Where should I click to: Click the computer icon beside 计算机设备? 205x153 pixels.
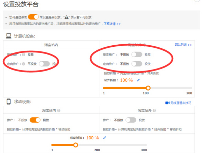pos(9,36)
